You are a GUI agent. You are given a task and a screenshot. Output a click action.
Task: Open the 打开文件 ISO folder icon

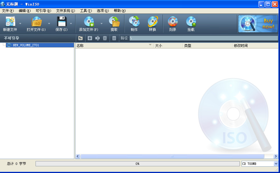click(x=37, y=22)
